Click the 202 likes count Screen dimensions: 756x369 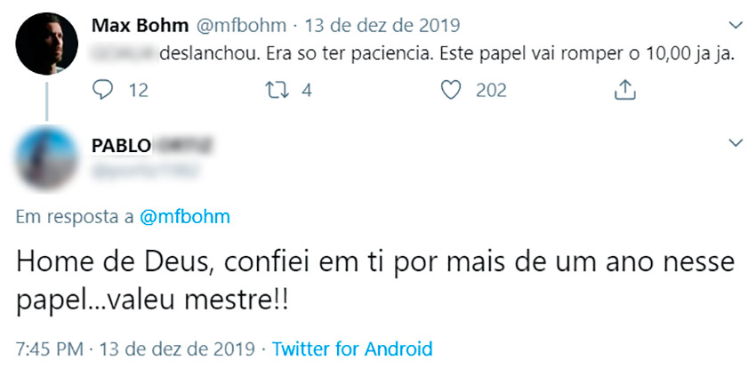click(491, 90)
